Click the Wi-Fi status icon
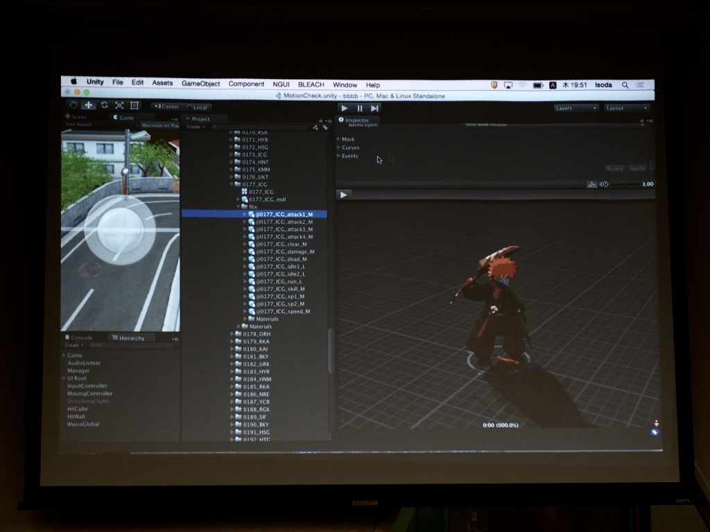This screenshot has height=532, width=710. point(523,85)
